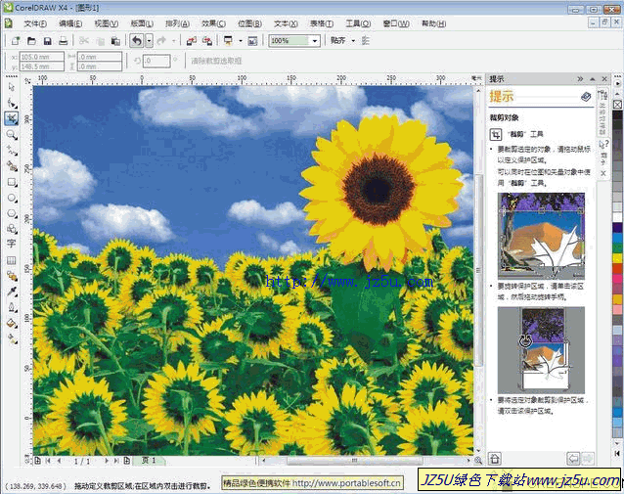Image resolution: width=624 pixels, height=494 pixels.
Task: Select the Interactive Fill tool
Action: point(12,338)
